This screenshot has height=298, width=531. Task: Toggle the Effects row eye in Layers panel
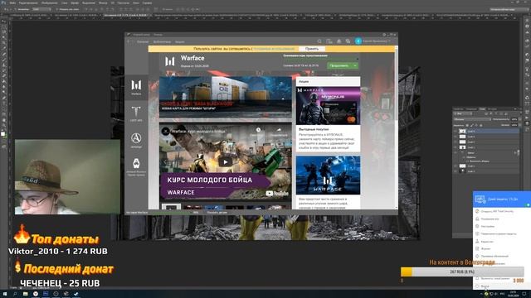[465, 157]
